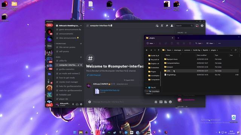Open Screenshots in Explorer navigation pane
241x135 pixels.
coord(154,67)
